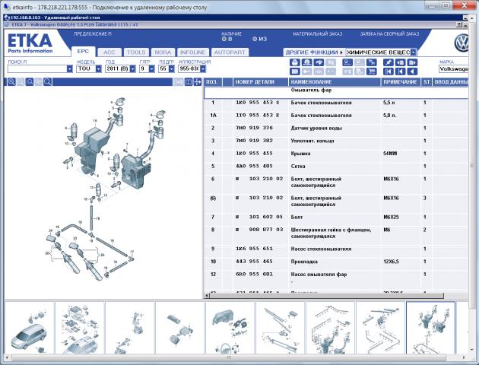479x365 pixels.
Task: Click the Volkswagen logo
Action: [x=462, y=43]
